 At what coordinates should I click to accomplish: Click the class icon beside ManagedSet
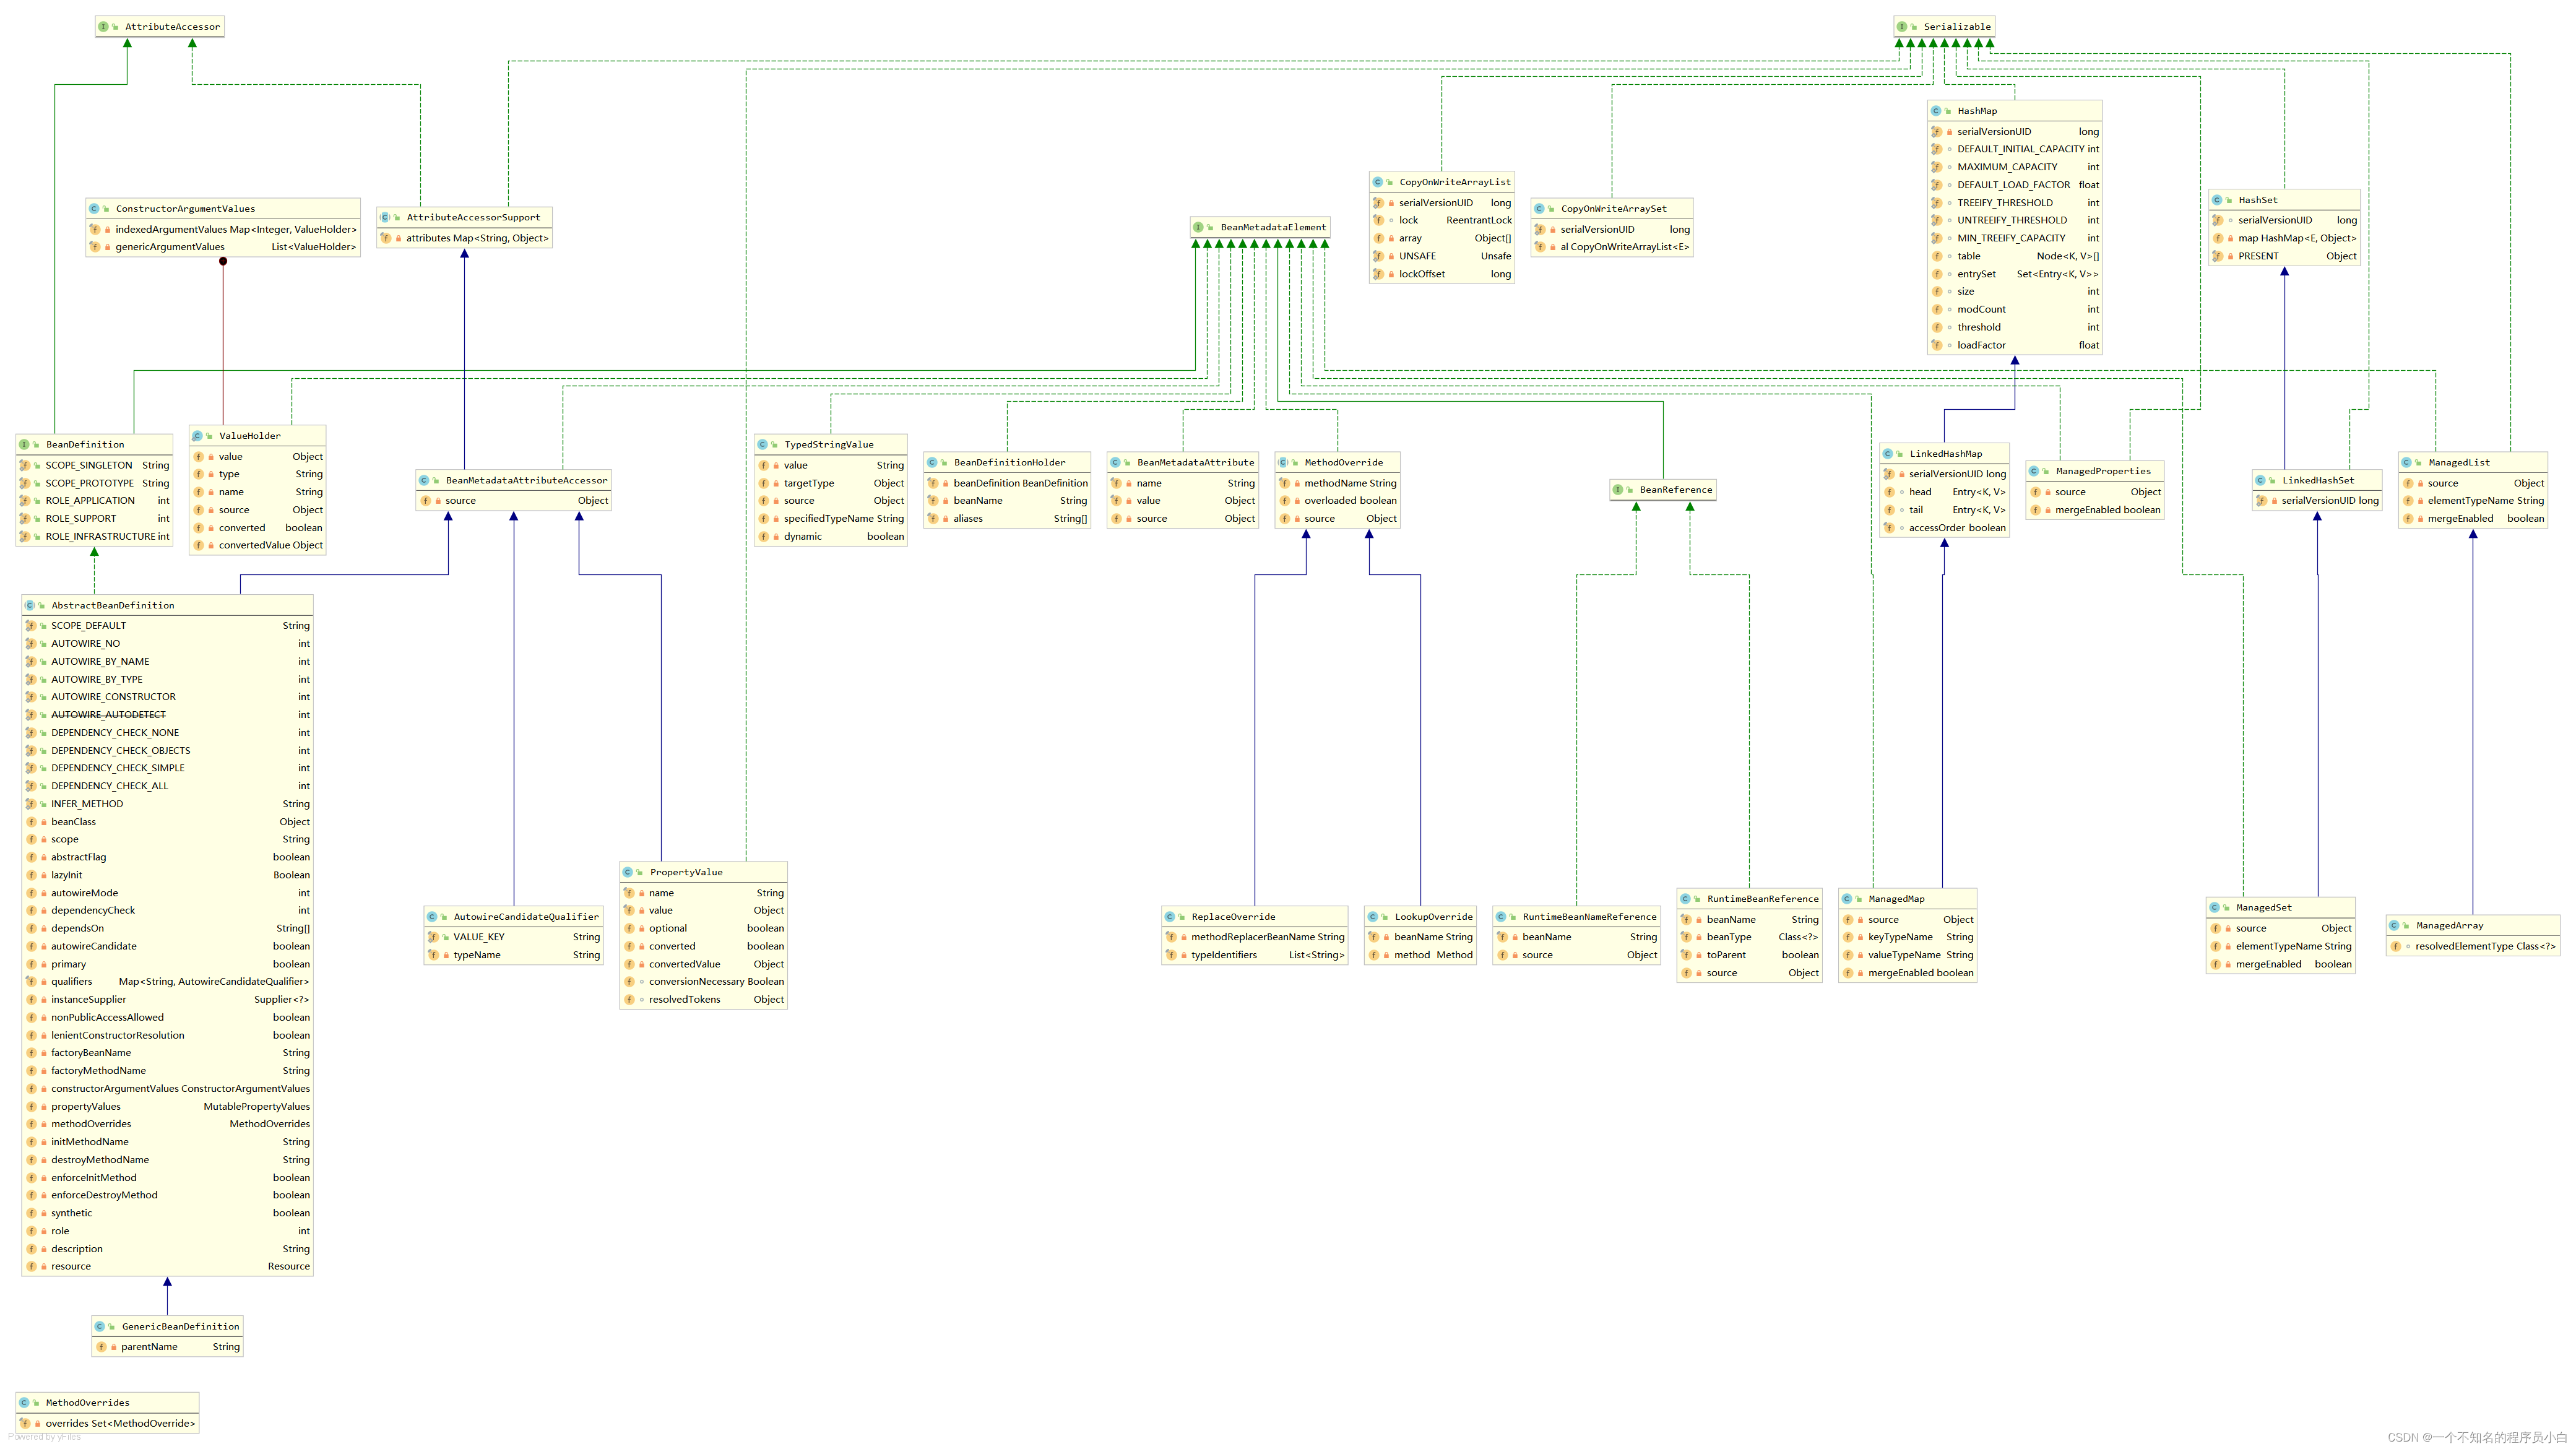pyautogui.click(x=2215, y=908)
